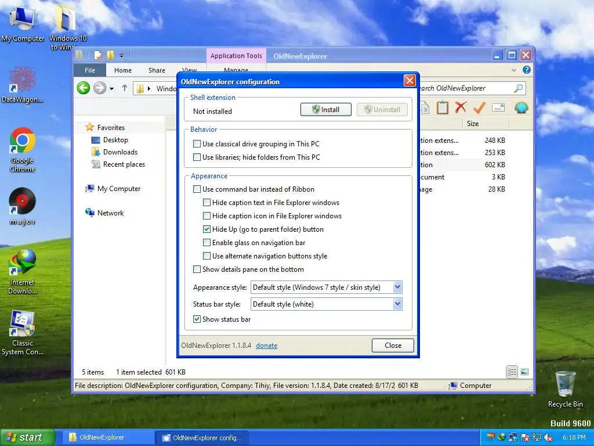Select OldNewExplorer config taskbar button
Viewport: 594px width, 446px height.
(202, 438)
